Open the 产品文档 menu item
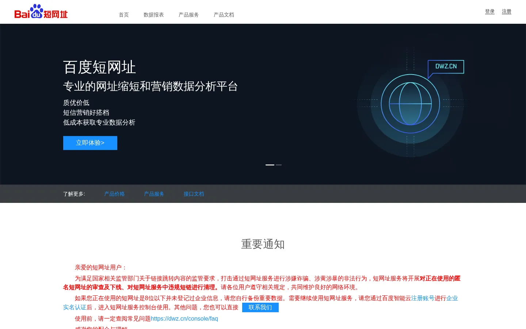Image resolution: width=526 pixels, height=329 pixels. click(224, 15)
